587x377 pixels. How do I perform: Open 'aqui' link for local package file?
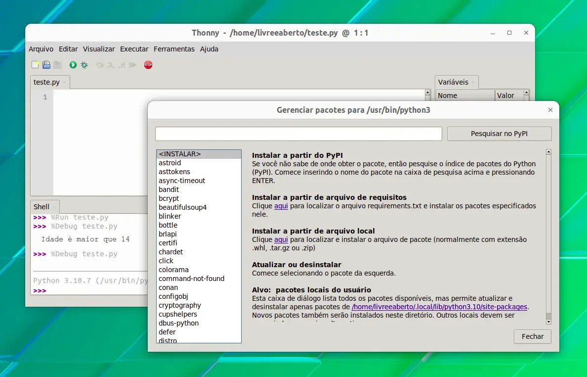point(281,239)
